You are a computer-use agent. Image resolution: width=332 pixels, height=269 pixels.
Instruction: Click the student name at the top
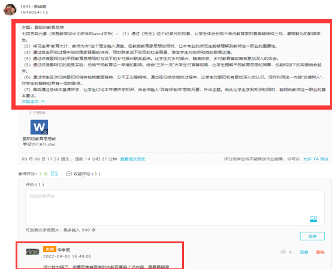point(33,7)
